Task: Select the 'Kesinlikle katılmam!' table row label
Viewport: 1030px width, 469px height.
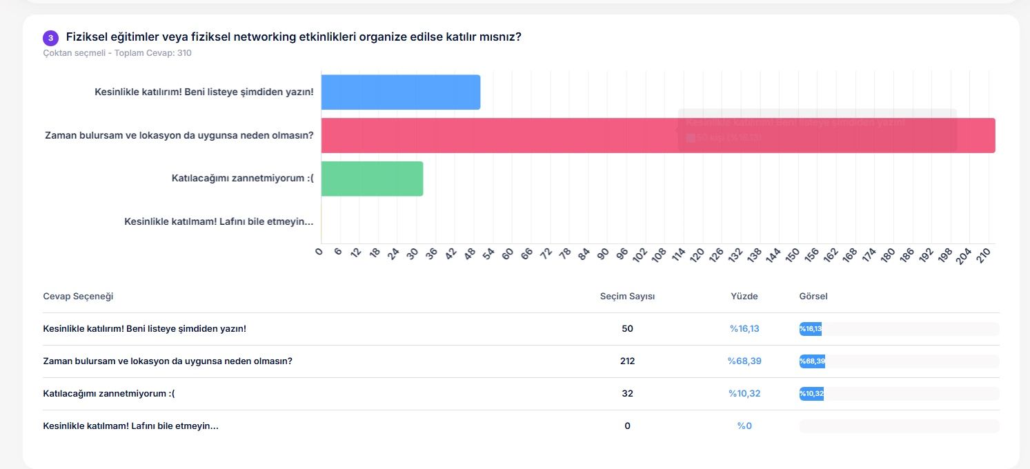Action: [x=130, y=426]
